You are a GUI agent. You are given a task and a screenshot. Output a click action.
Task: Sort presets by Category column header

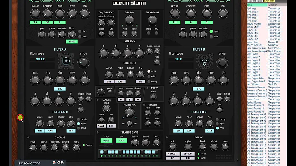[x=277, y=5]
